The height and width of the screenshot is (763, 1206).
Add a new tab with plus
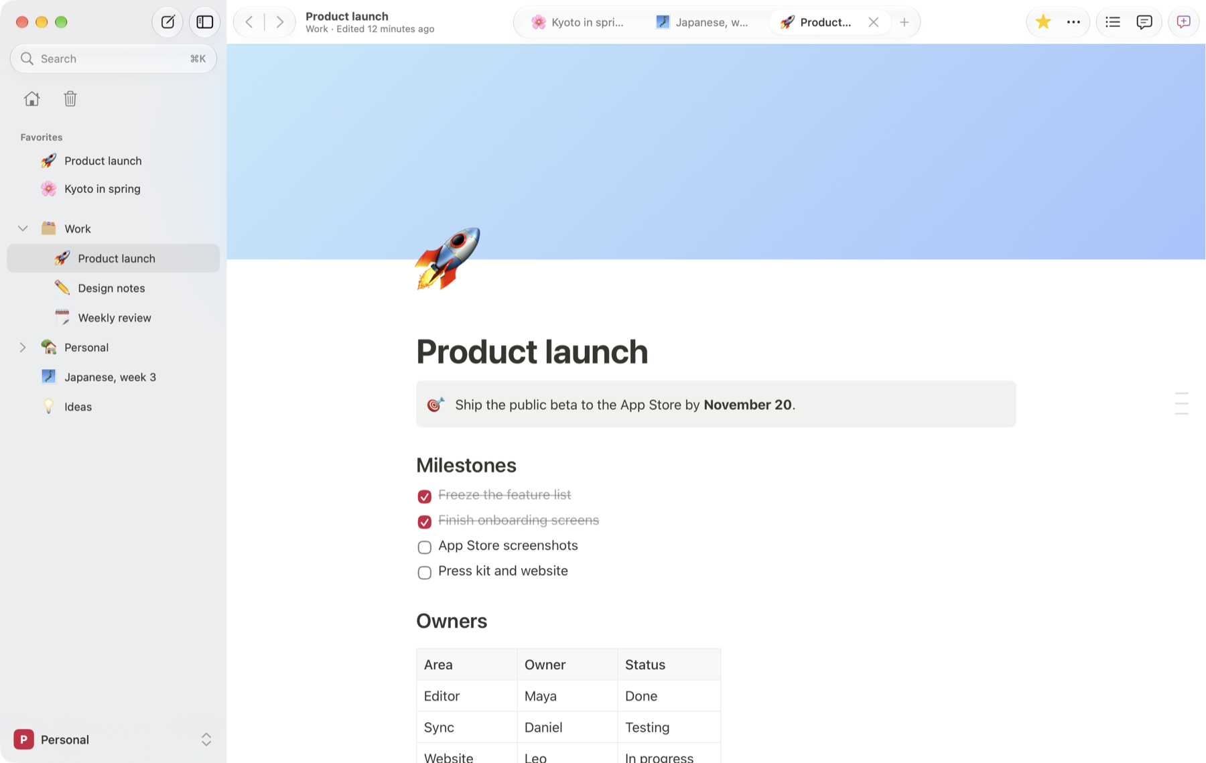[904, 22]
